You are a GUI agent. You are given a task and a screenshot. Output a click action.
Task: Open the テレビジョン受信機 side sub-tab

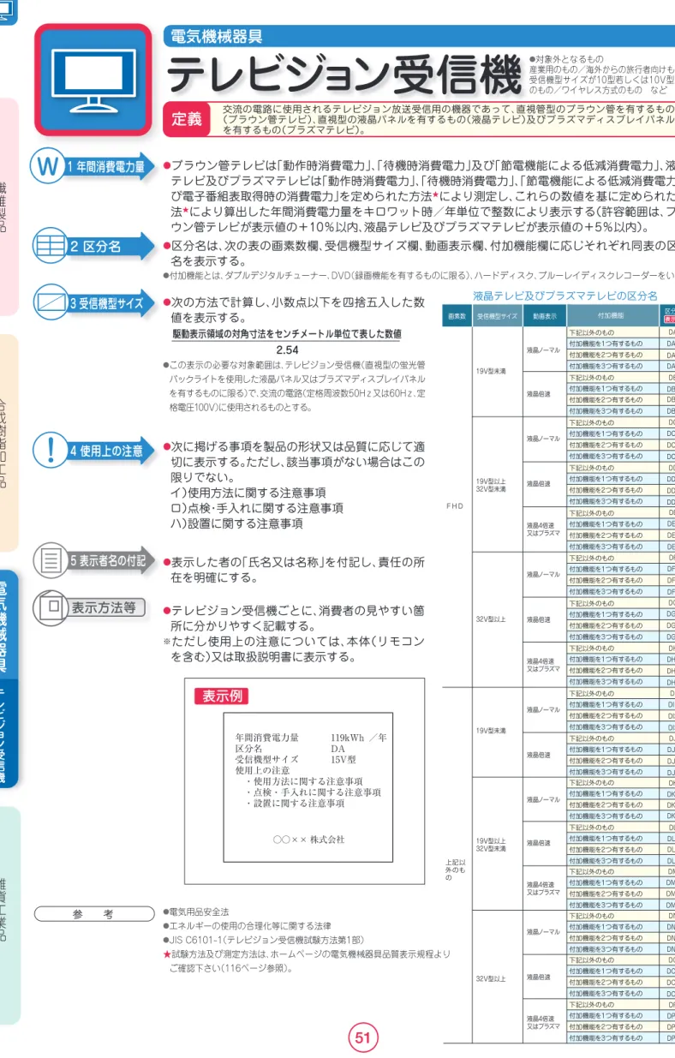tap(9, 732)
